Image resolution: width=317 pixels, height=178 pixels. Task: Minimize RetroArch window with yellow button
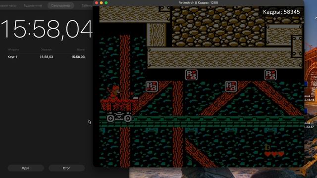(x=101, y=2)
